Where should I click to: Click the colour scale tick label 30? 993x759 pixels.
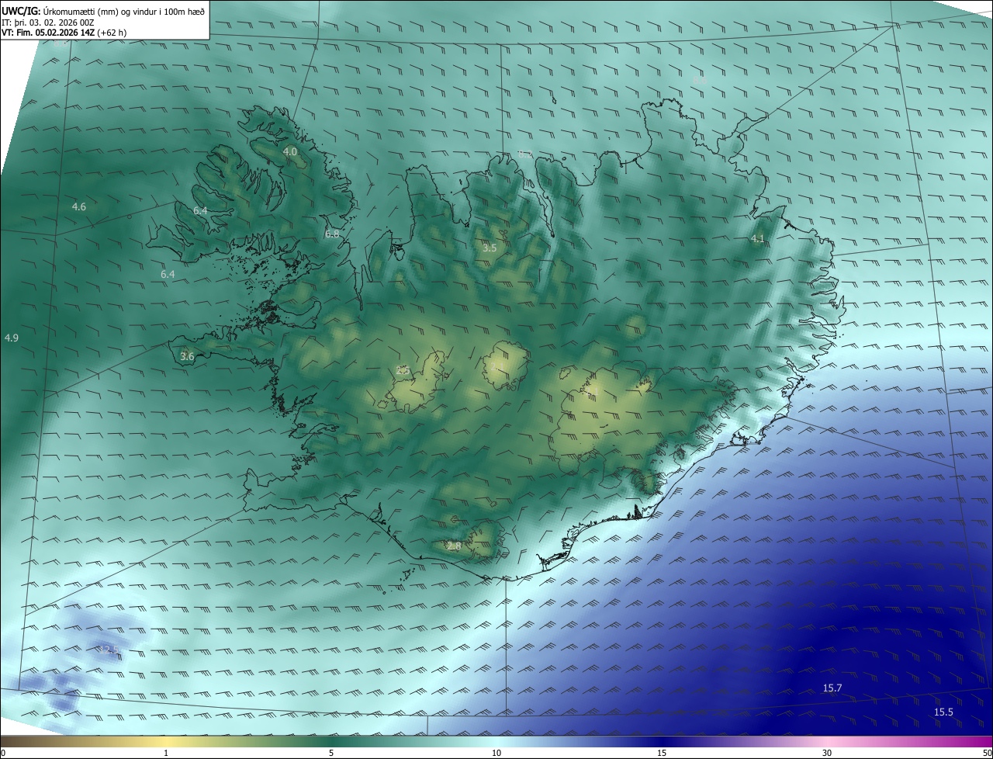pyautogui.click(x=827, y=753)
